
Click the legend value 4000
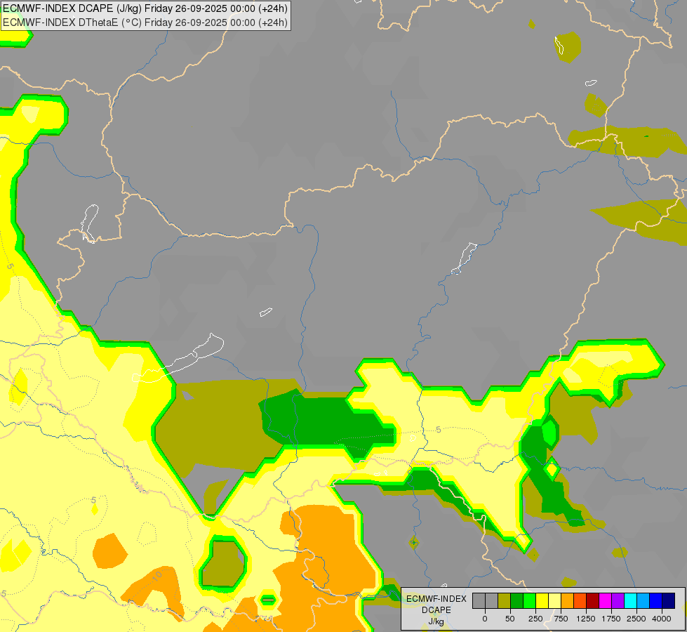point(662,619)
